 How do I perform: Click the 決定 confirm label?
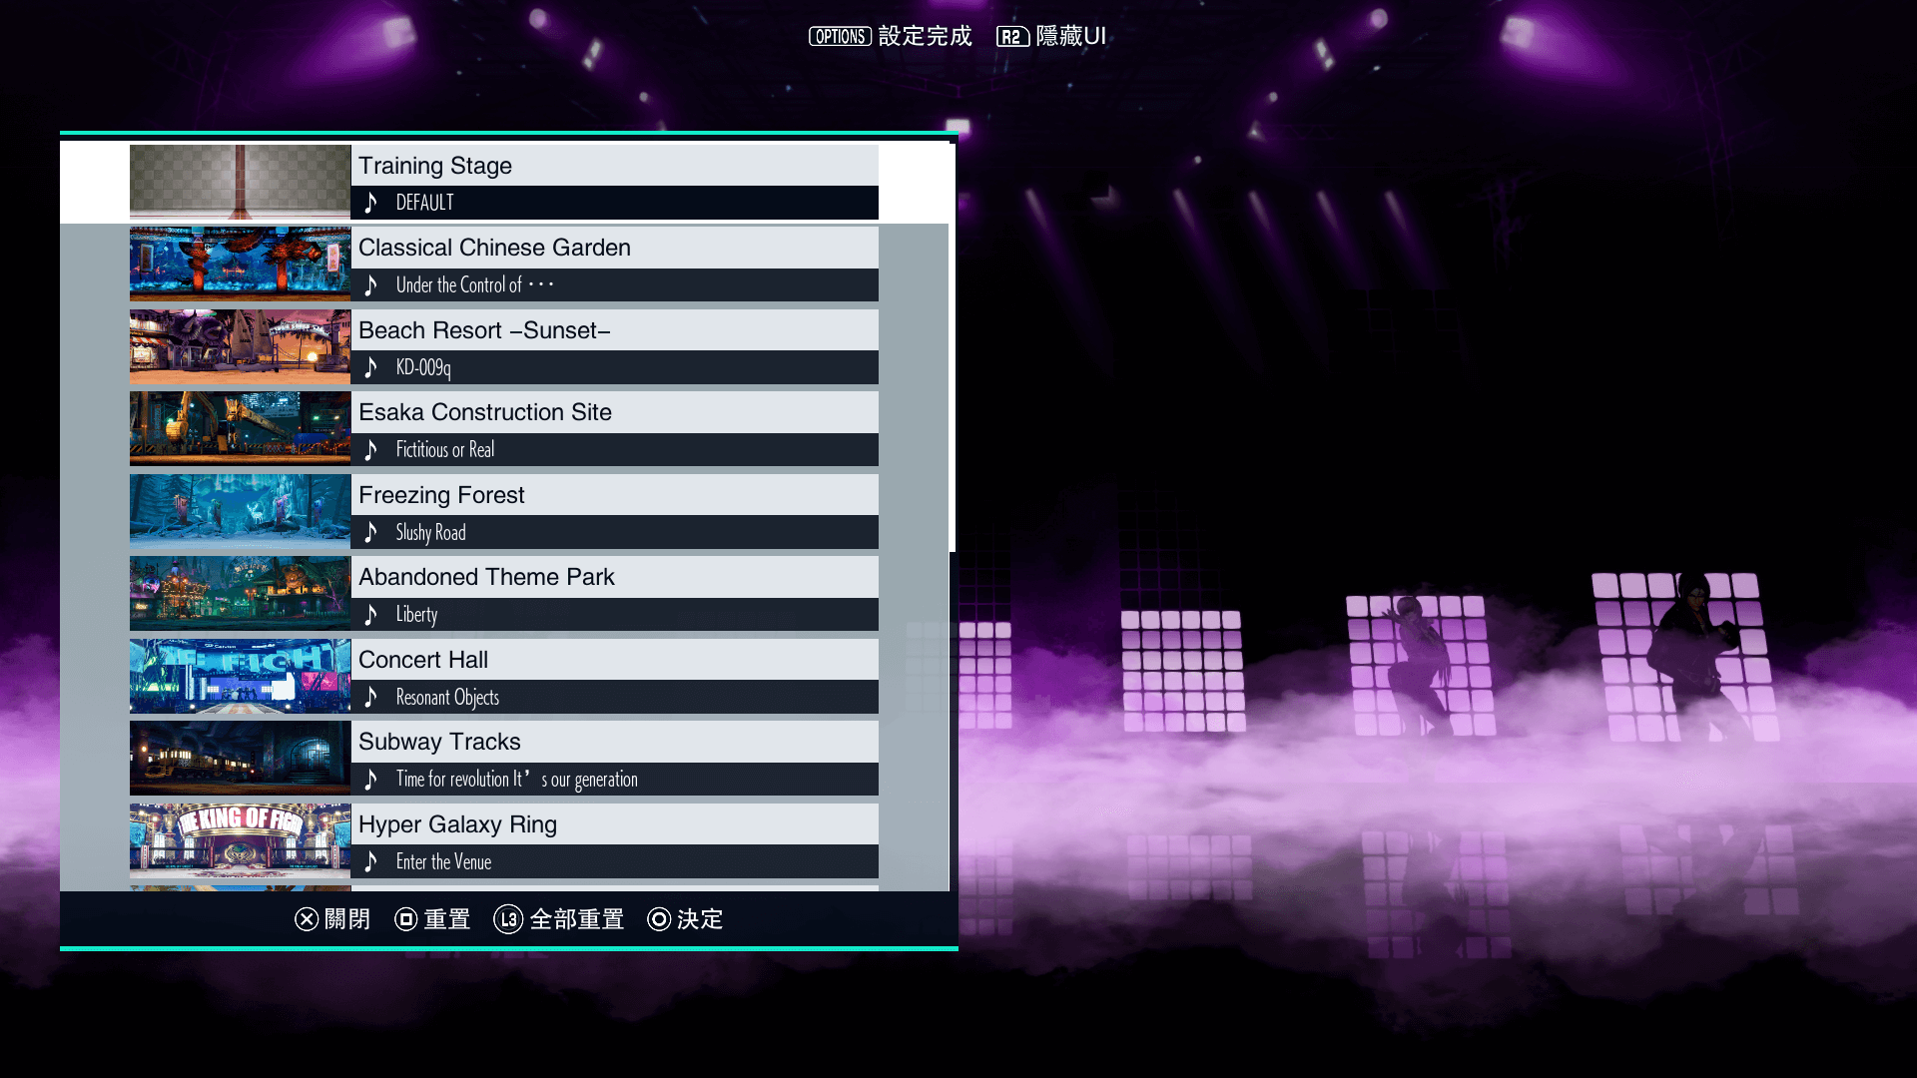(700, 919)
